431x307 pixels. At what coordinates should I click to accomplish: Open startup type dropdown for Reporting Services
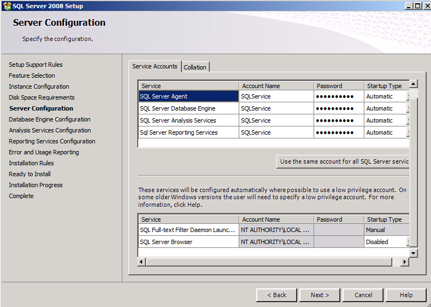pyautogui.click(x=408, y=132)
